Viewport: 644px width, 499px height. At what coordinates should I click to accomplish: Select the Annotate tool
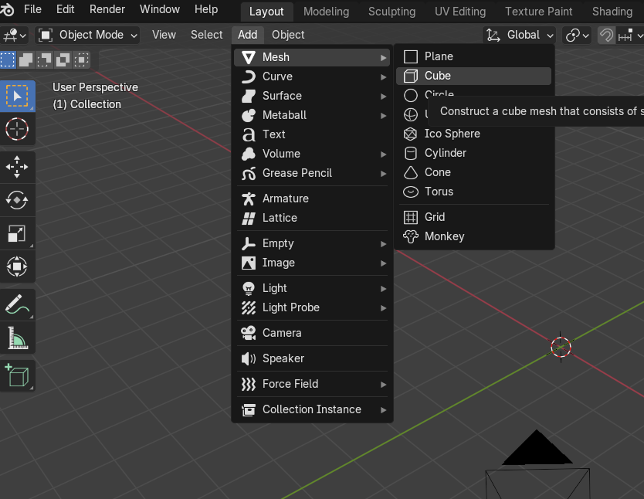click(x=17, y=304)
